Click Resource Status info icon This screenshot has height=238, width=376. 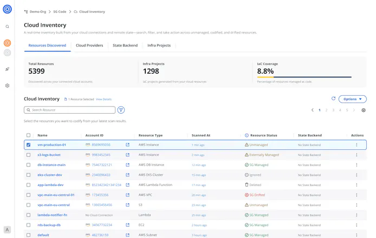pos(247,135)
